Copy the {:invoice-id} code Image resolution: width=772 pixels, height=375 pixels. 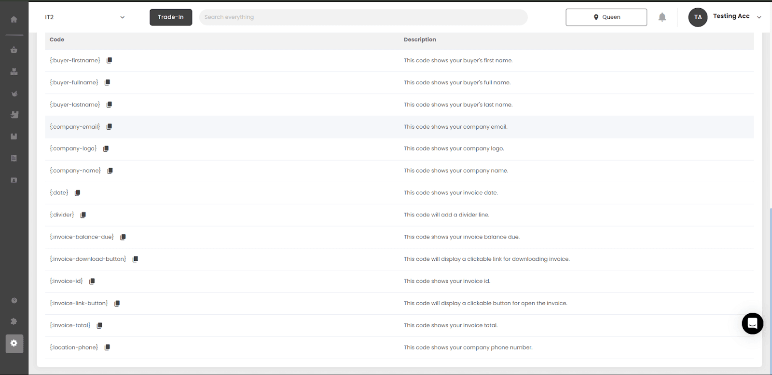coord(92,281)
